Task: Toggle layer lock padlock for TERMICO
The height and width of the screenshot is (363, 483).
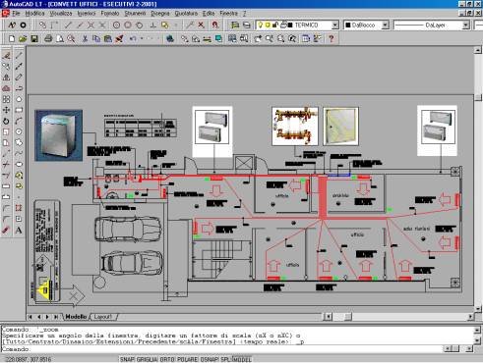Action: point(275,25)
